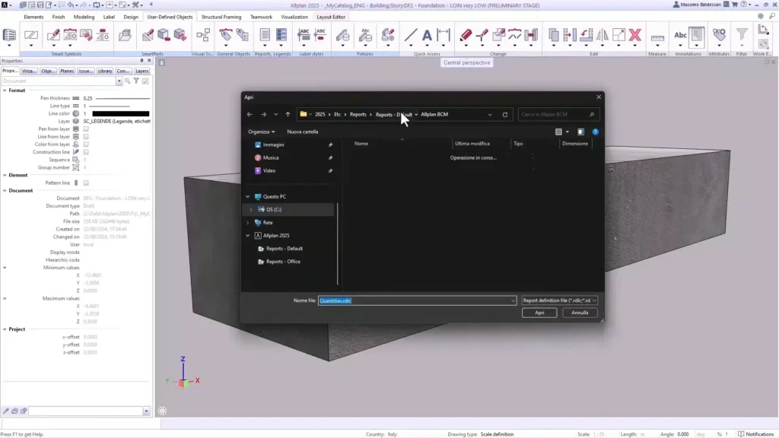The image size is (779, 438).
Task: Open the report file type dropdown
Action: 593,300
